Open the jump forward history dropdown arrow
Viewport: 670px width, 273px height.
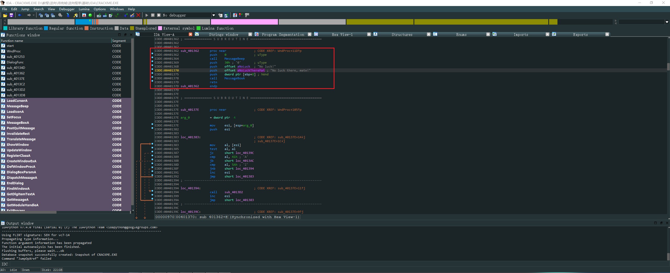point(33,15)
